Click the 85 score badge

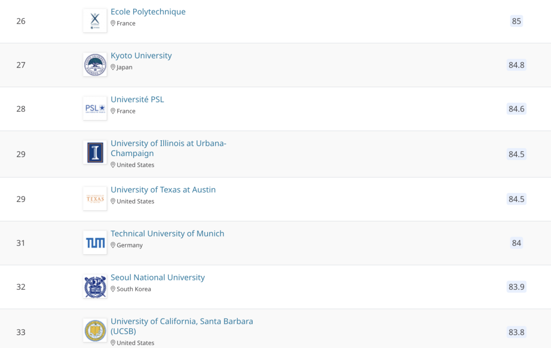pyautogui.click(x=516, y=21)
